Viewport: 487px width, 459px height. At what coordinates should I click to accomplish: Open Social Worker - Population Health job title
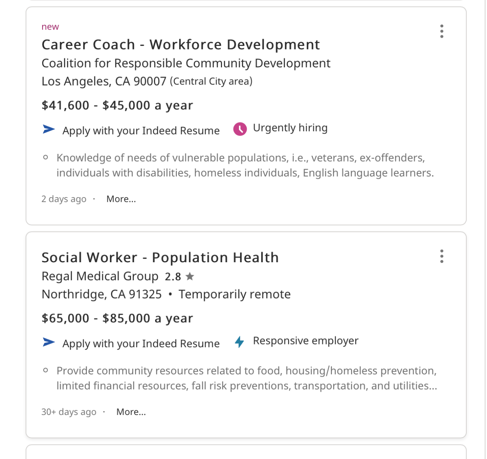coord(160,258)
